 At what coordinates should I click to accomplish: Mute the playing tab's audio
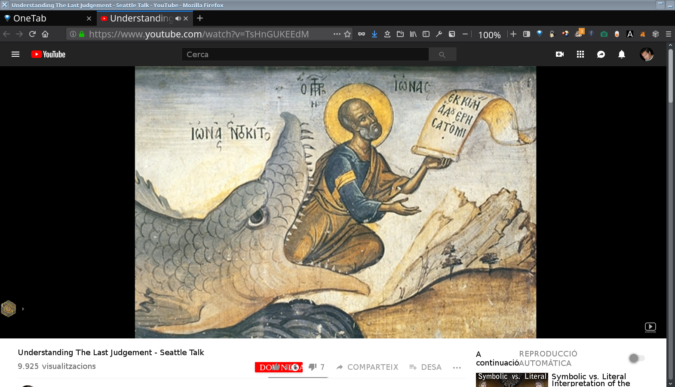tap(178, 18)
